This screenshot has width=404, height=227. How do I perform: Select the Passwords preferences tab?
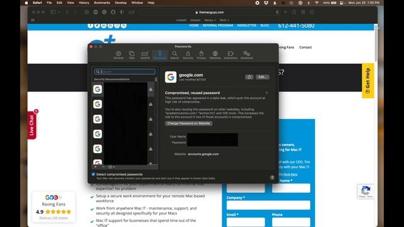pyautogui.click(x=160, y=55)
